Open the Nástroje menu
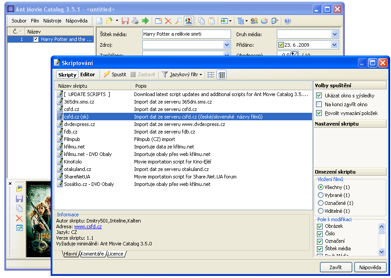This screenshot has width=391, height=278. (x=52, y=21)
